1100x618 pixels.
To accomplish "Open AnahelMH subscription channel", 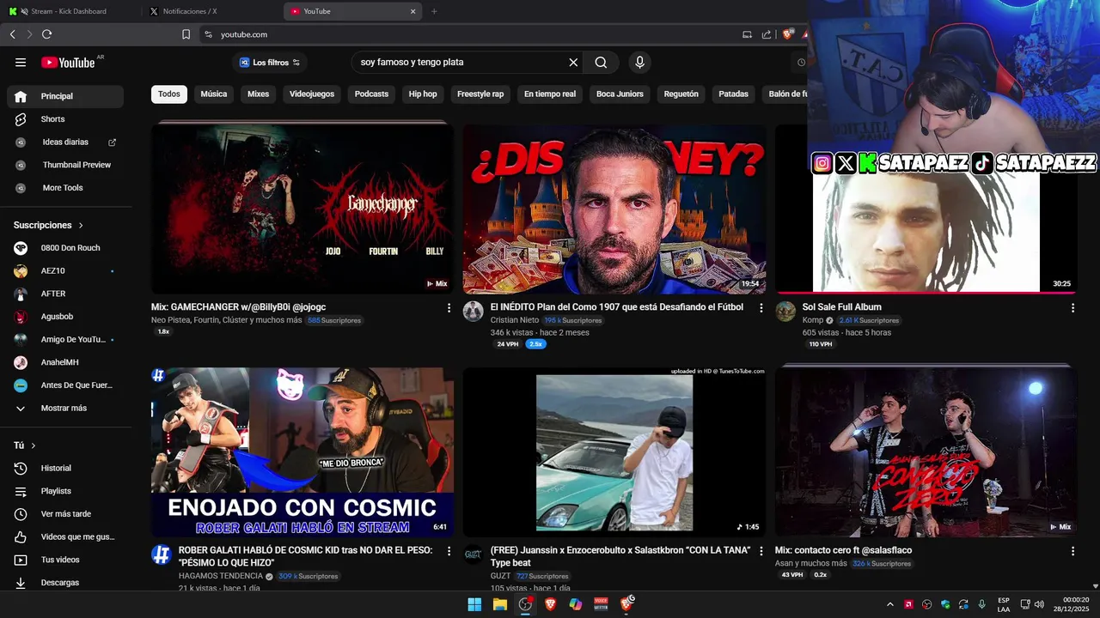I will click(x=65, y=362).
